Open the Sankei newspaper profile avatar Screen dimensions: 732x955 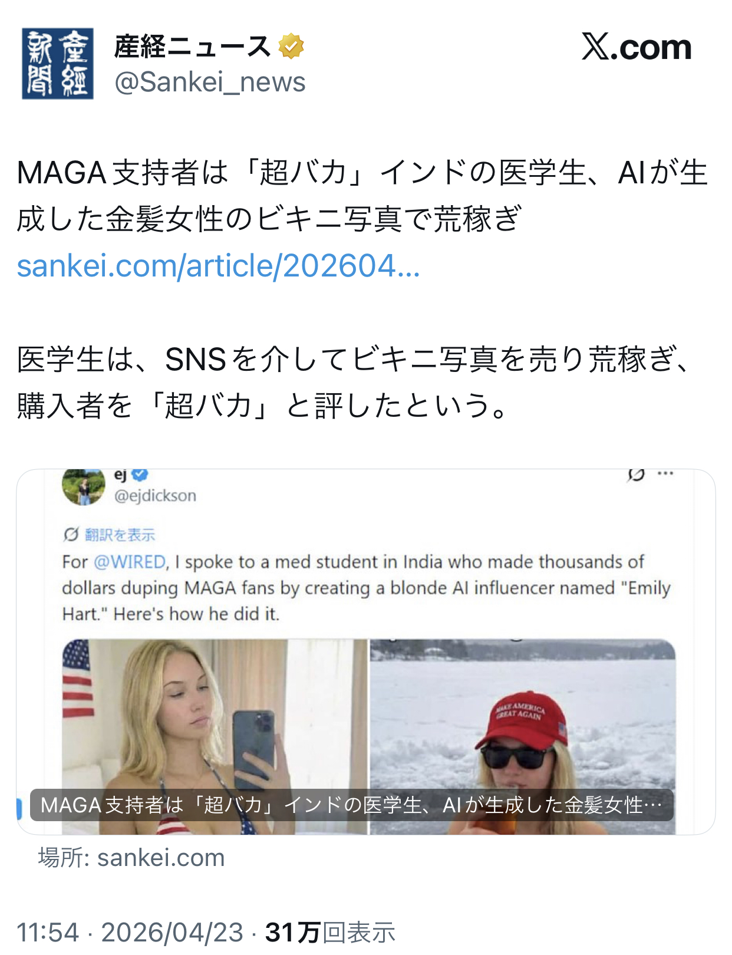coord(58,64)
